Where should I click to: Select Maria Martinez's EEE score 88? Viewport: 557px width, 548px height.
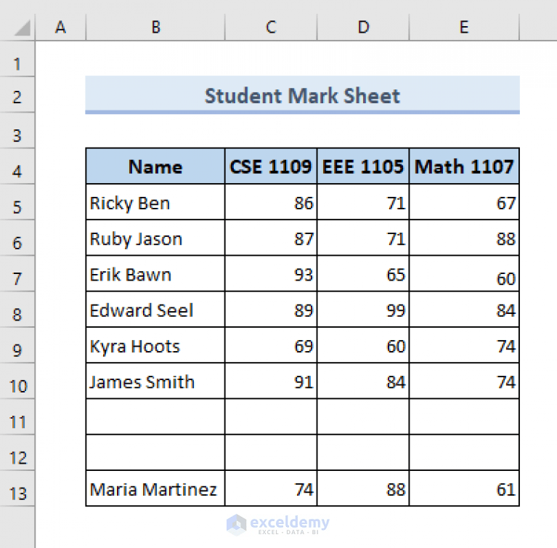pos(363,488)
